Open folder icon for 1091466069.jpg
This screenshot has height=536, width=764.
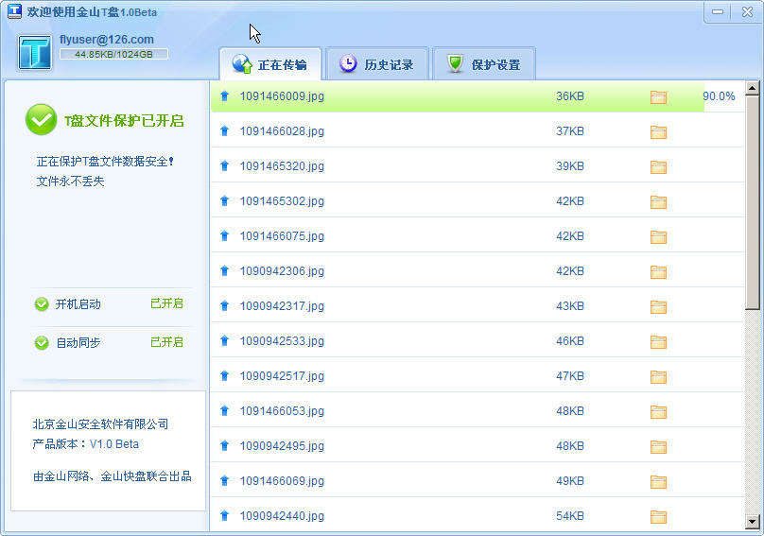click(x=658, y=482)
